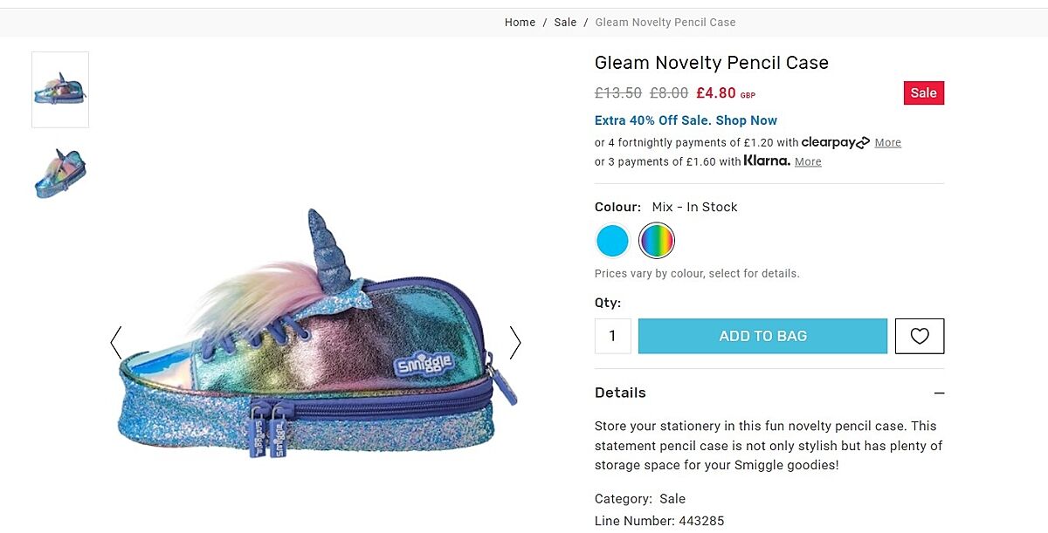
Task: Select the rainbow Mix colour swatch
Action: pos(657,241)
